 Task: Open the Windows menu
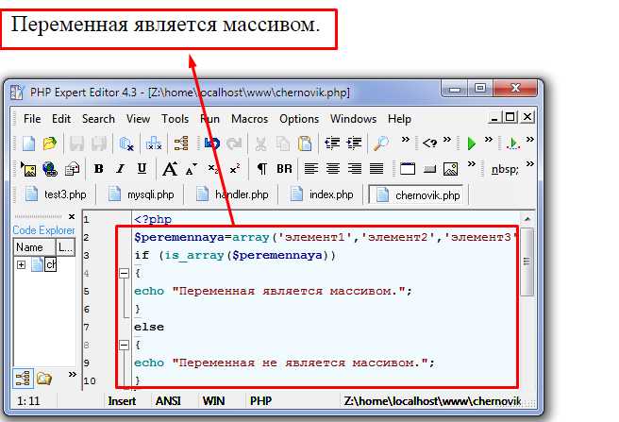353,119
